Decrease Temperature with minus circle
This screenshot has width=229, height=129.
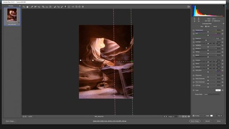(194, 30)
